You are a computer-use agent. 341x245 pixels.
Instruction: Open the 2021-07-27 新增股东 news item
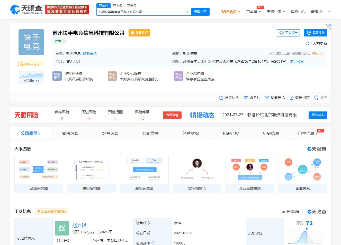point(261,115)
